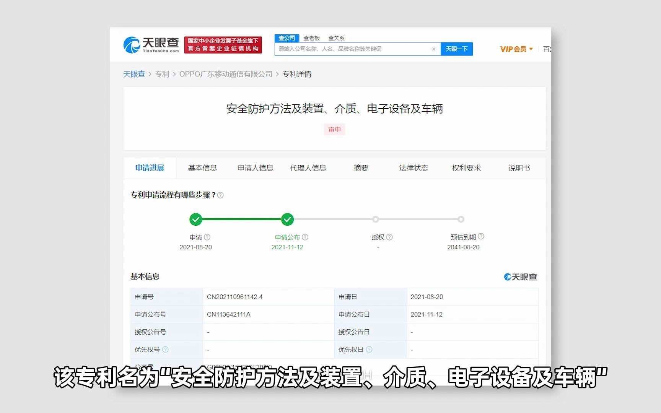The width and height of the screenshot is (661, 413).
Task: Open help icon next to 申请公布 step
Action: (305, 237)
